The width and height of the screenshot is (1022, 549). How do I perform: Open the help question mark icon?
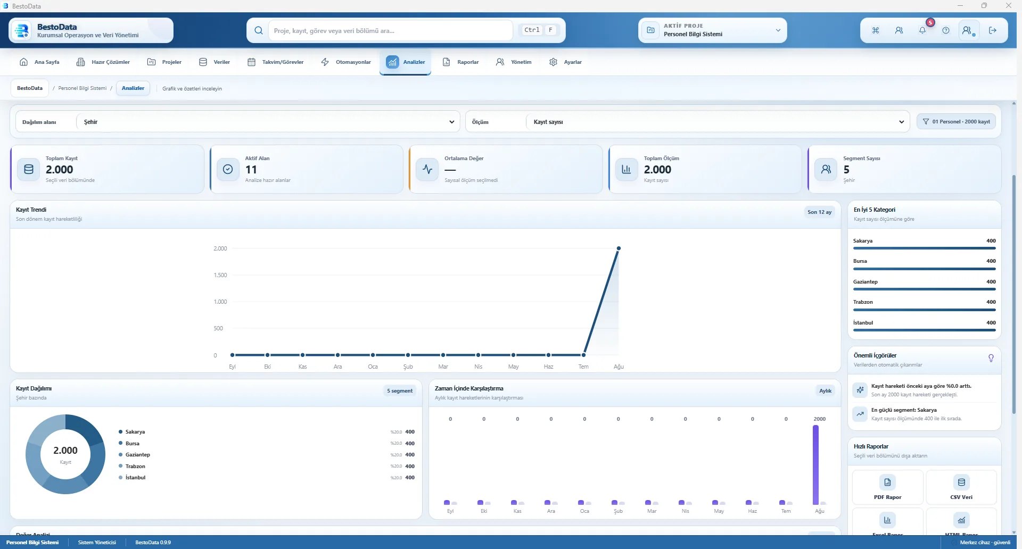pyautogui.click(x=946, y=30)
